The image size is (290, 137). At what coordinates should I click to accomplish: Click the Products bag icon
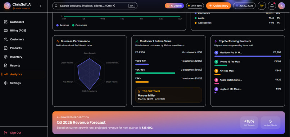pyautogui.click(x=6, y=48)
